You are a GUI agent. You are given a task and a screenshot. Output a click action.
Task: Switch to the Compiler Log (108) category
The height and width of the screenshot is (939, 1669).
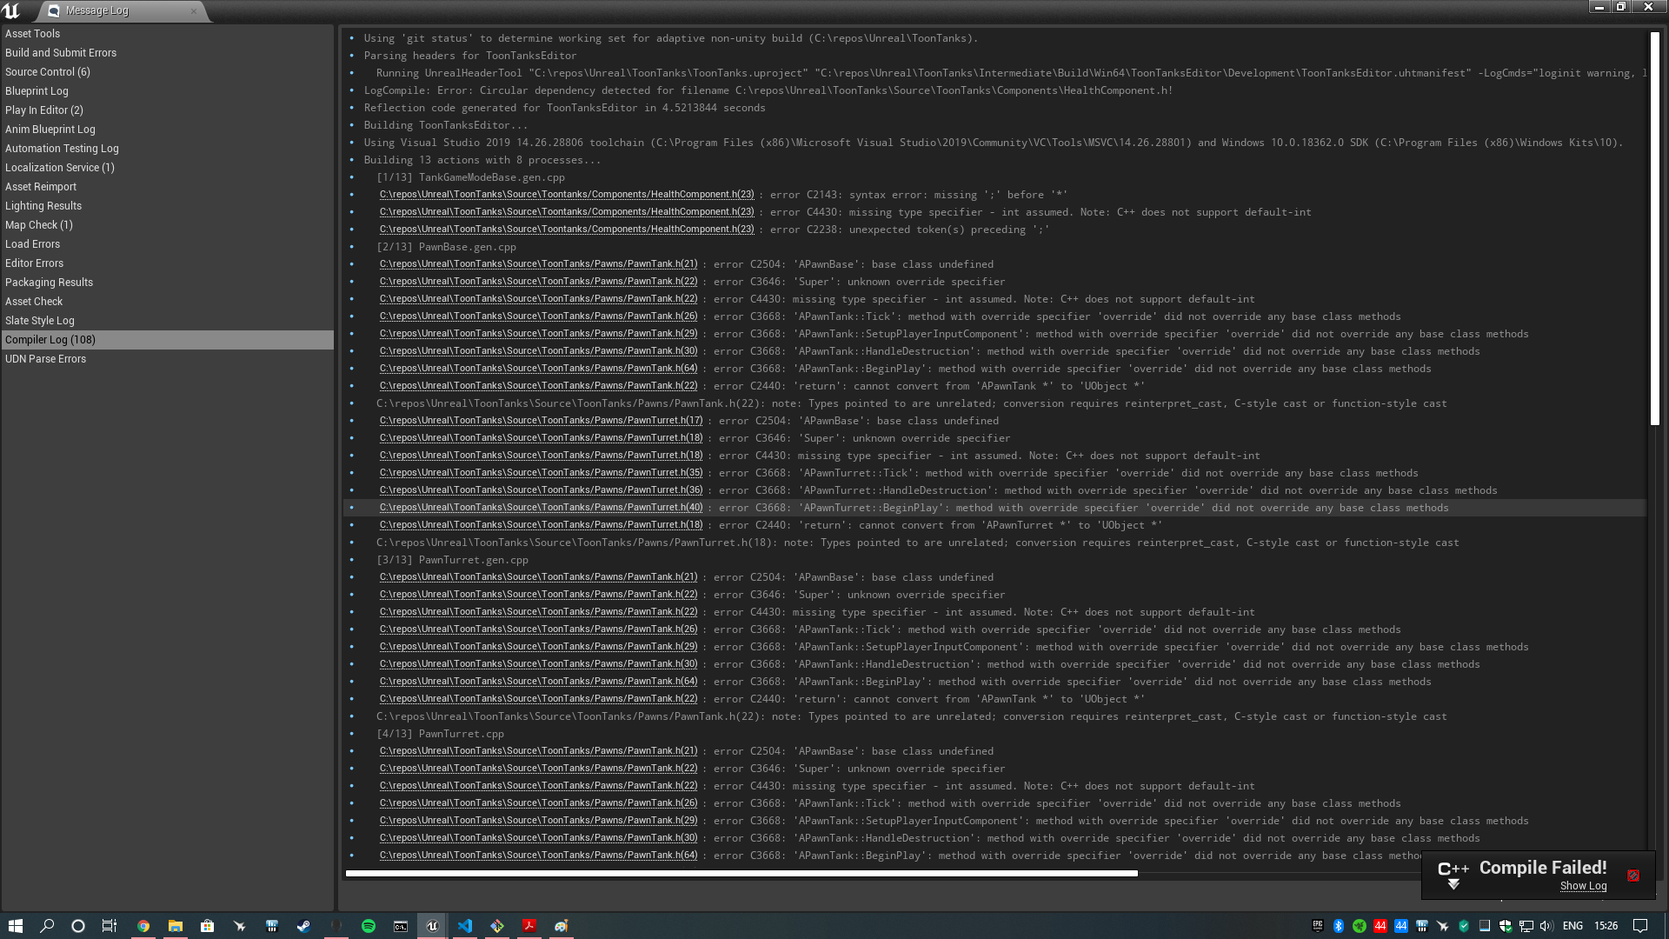pos(50,339)
